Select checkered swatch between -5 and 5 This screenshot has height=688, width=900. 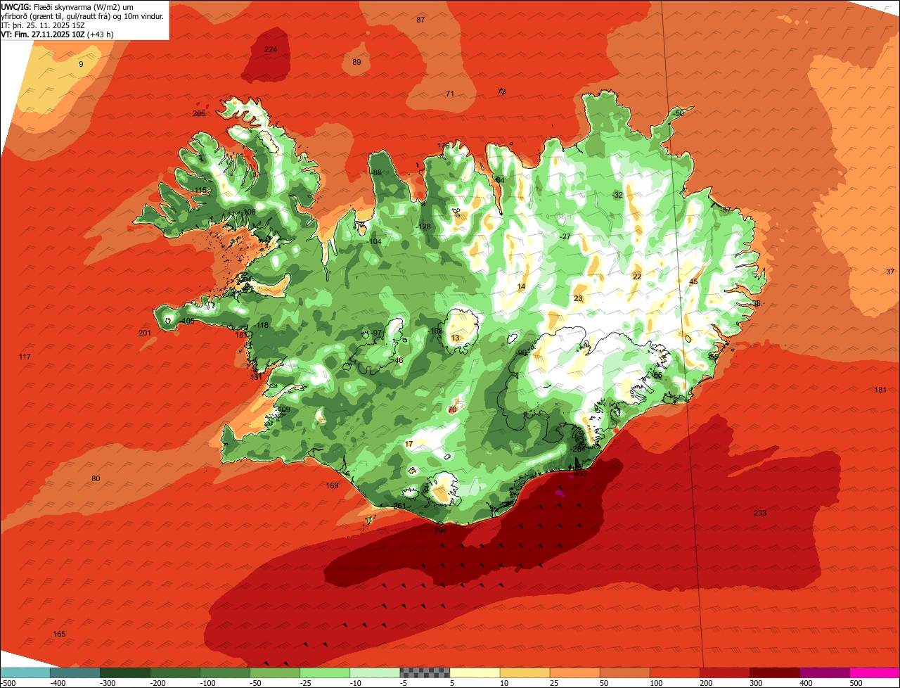point(425,673)
